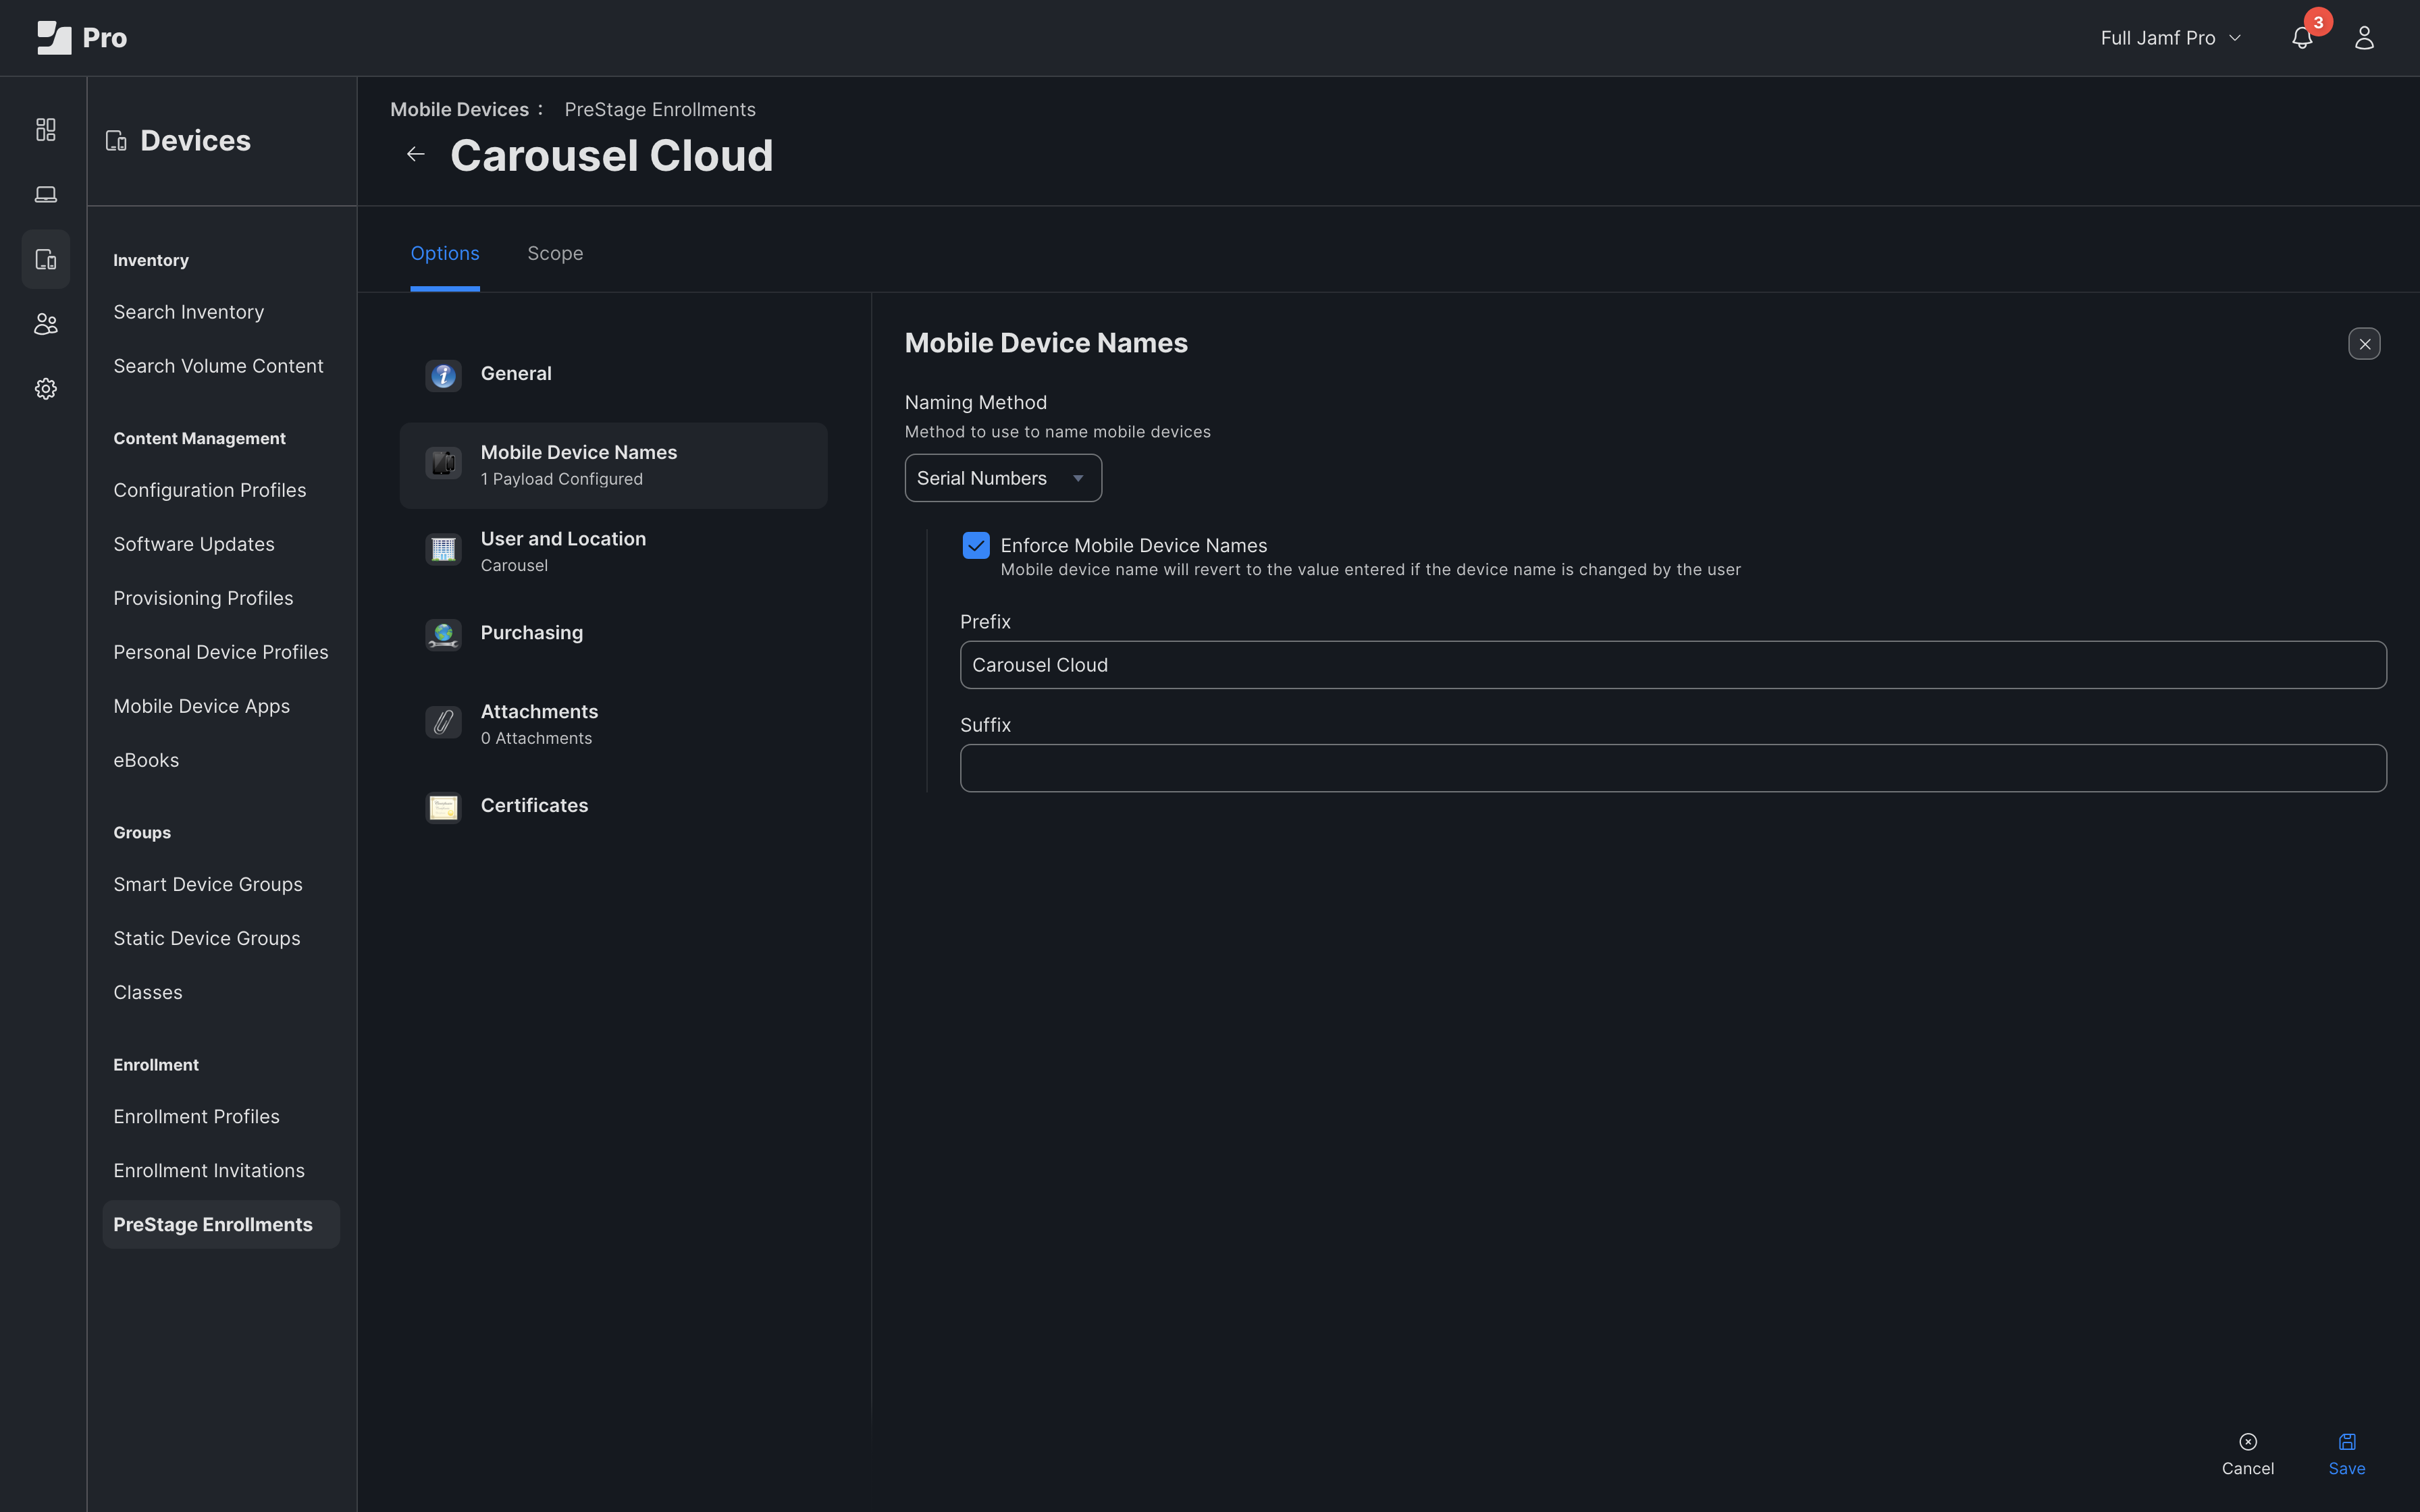Click the Devices header icon in sidebar

coord(116,141)
